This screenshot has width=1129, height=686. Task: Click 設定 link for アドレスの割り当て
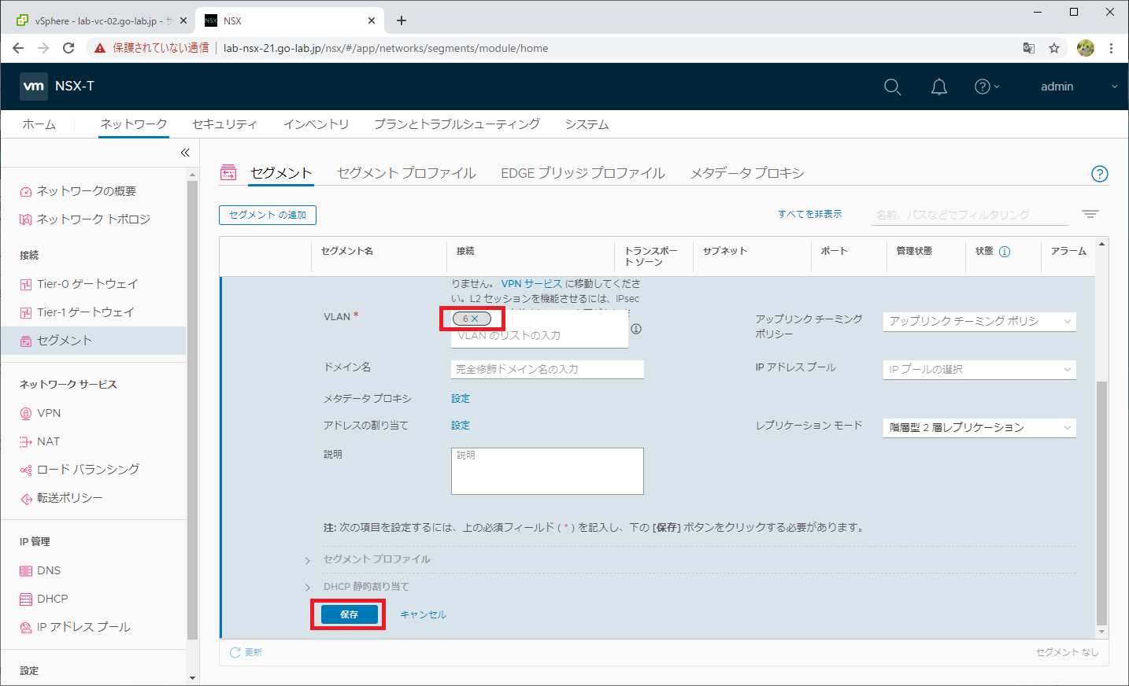pos(461,426)
